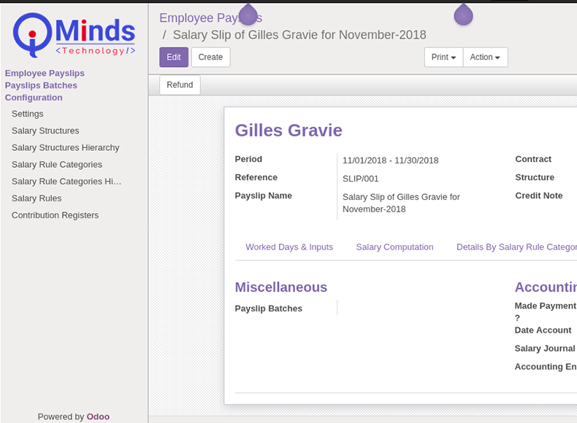Open Salary Structures menu entry
577x423 pixels.
[x=45, y=131]
